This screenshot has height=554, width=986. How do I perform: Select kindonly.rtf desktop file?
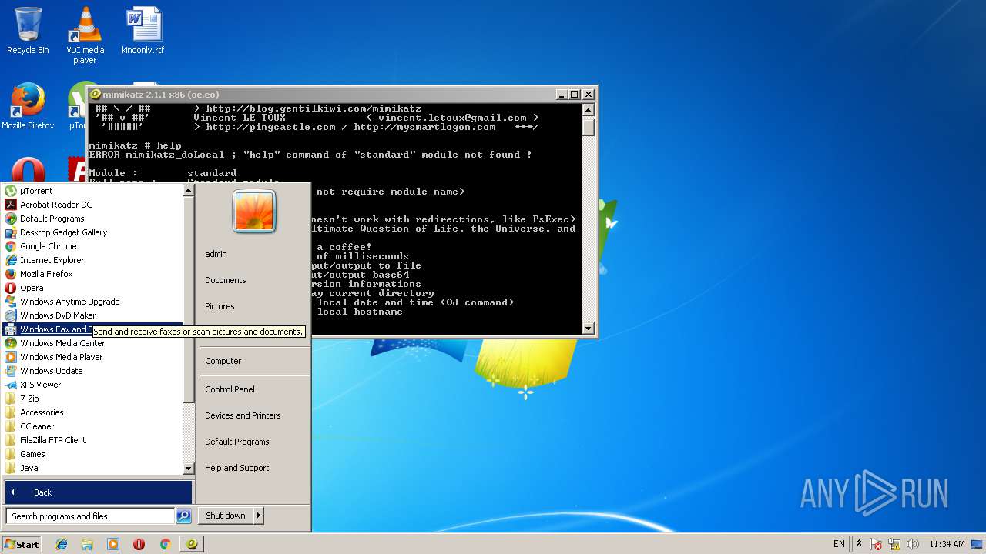[x=143, y=32]
